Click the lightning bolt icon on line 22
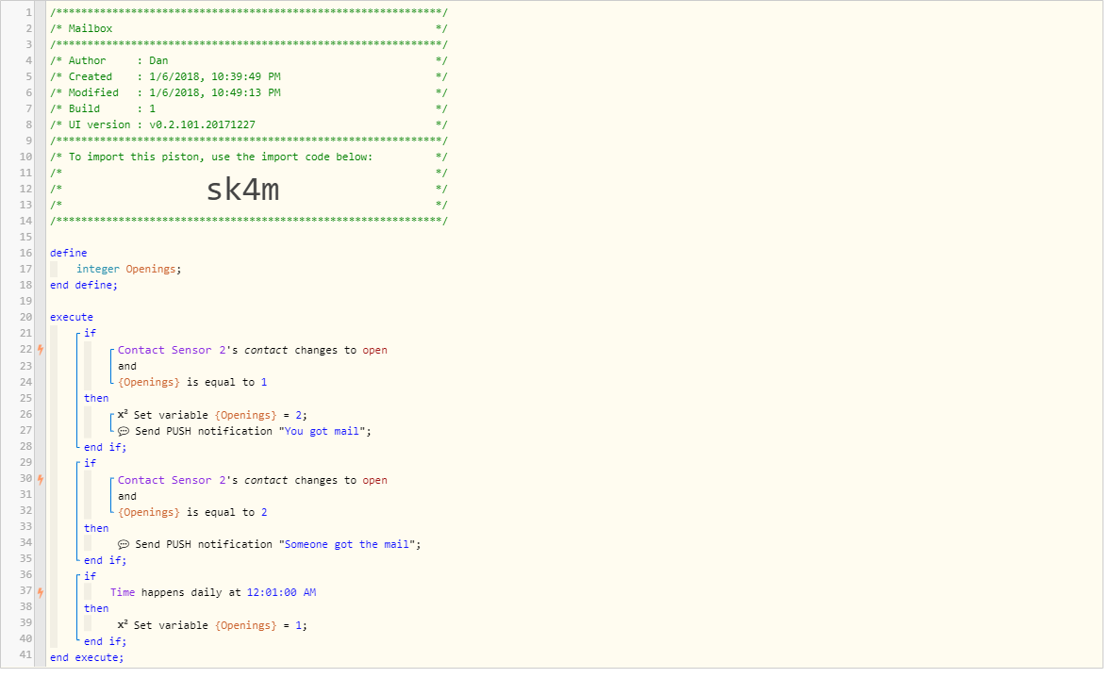 pyautogui.click(x=41, y=349)
